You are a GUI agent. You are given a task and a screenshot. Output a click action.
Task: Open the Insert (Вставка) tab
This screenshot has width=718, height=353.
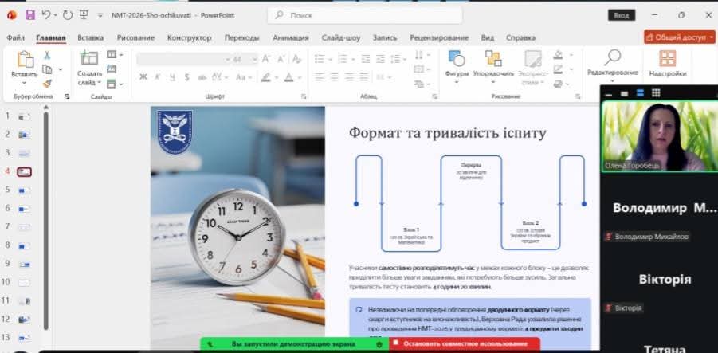click(x=90, y=37)
